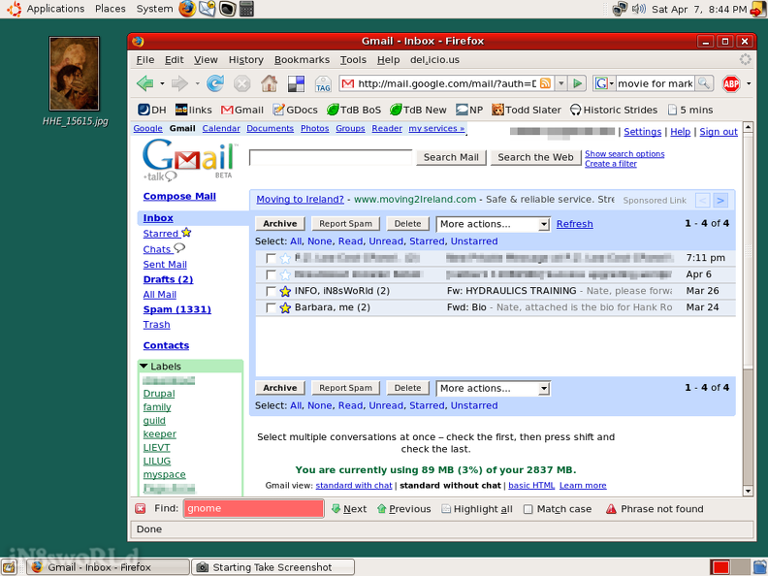This screenshot has height=576, width=768.
Task: Click the Sign out link
Action: (x=719, y=132)
